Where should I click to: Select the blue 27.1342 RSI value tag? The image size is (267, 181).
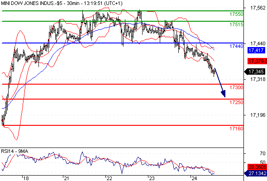pos(256,173)
